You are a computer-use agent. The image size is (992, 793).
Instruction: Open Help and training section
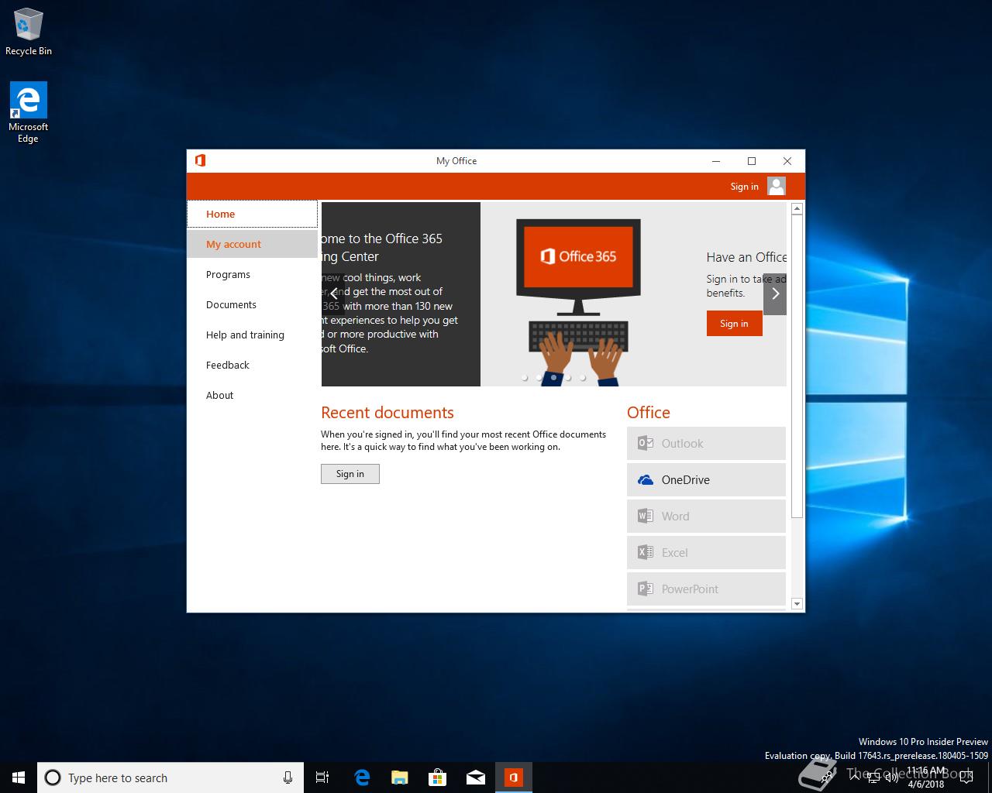252,335
